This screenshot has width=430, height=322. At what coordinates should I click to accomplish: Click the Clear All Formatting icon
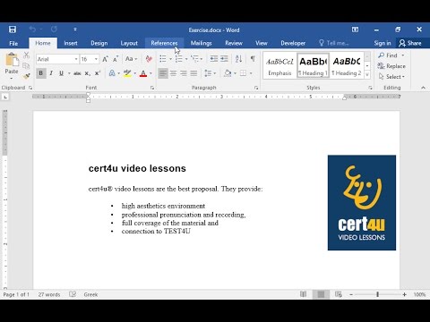click(x=149, y=59)
